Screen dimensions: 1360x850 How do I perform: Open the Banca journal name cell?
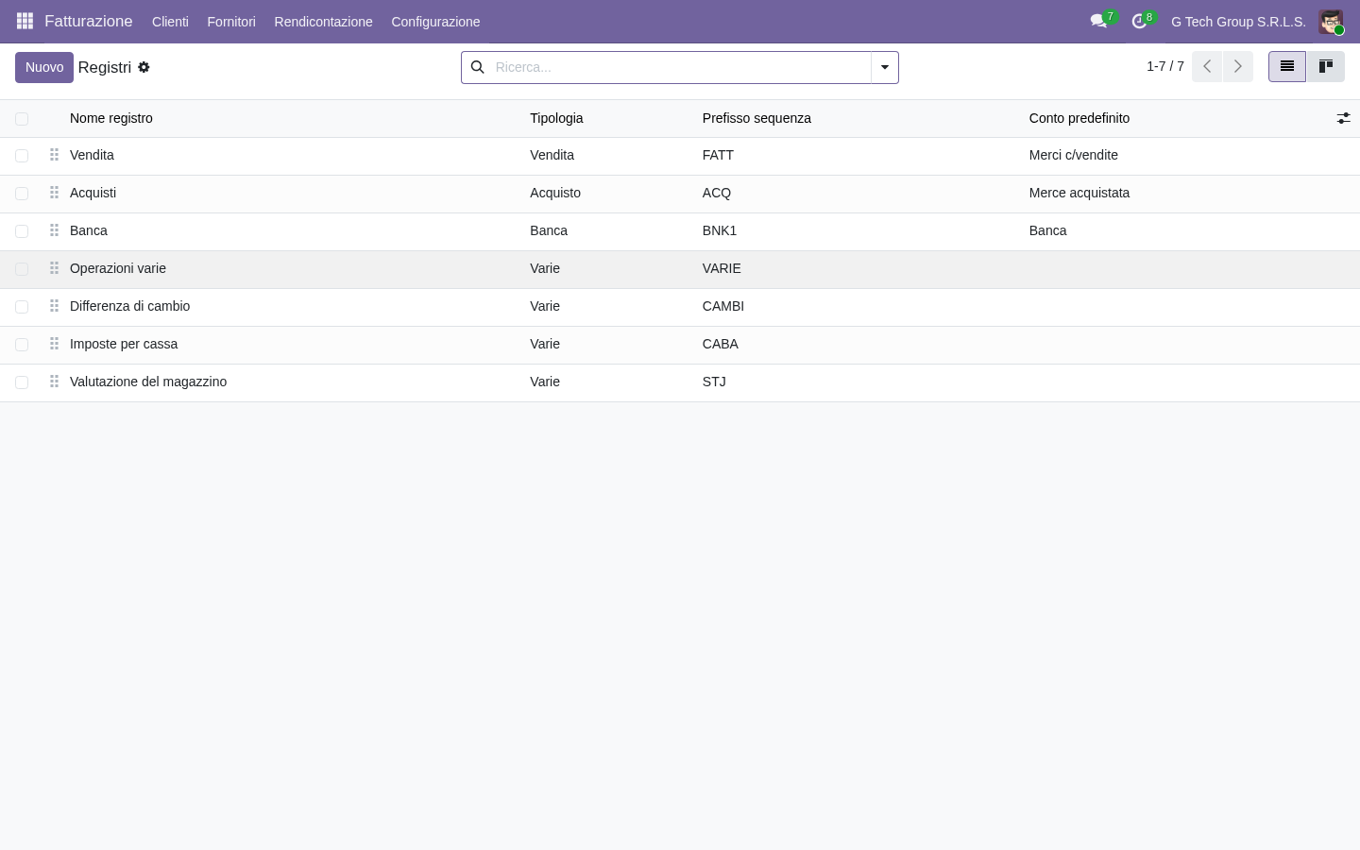coord(89,230)
